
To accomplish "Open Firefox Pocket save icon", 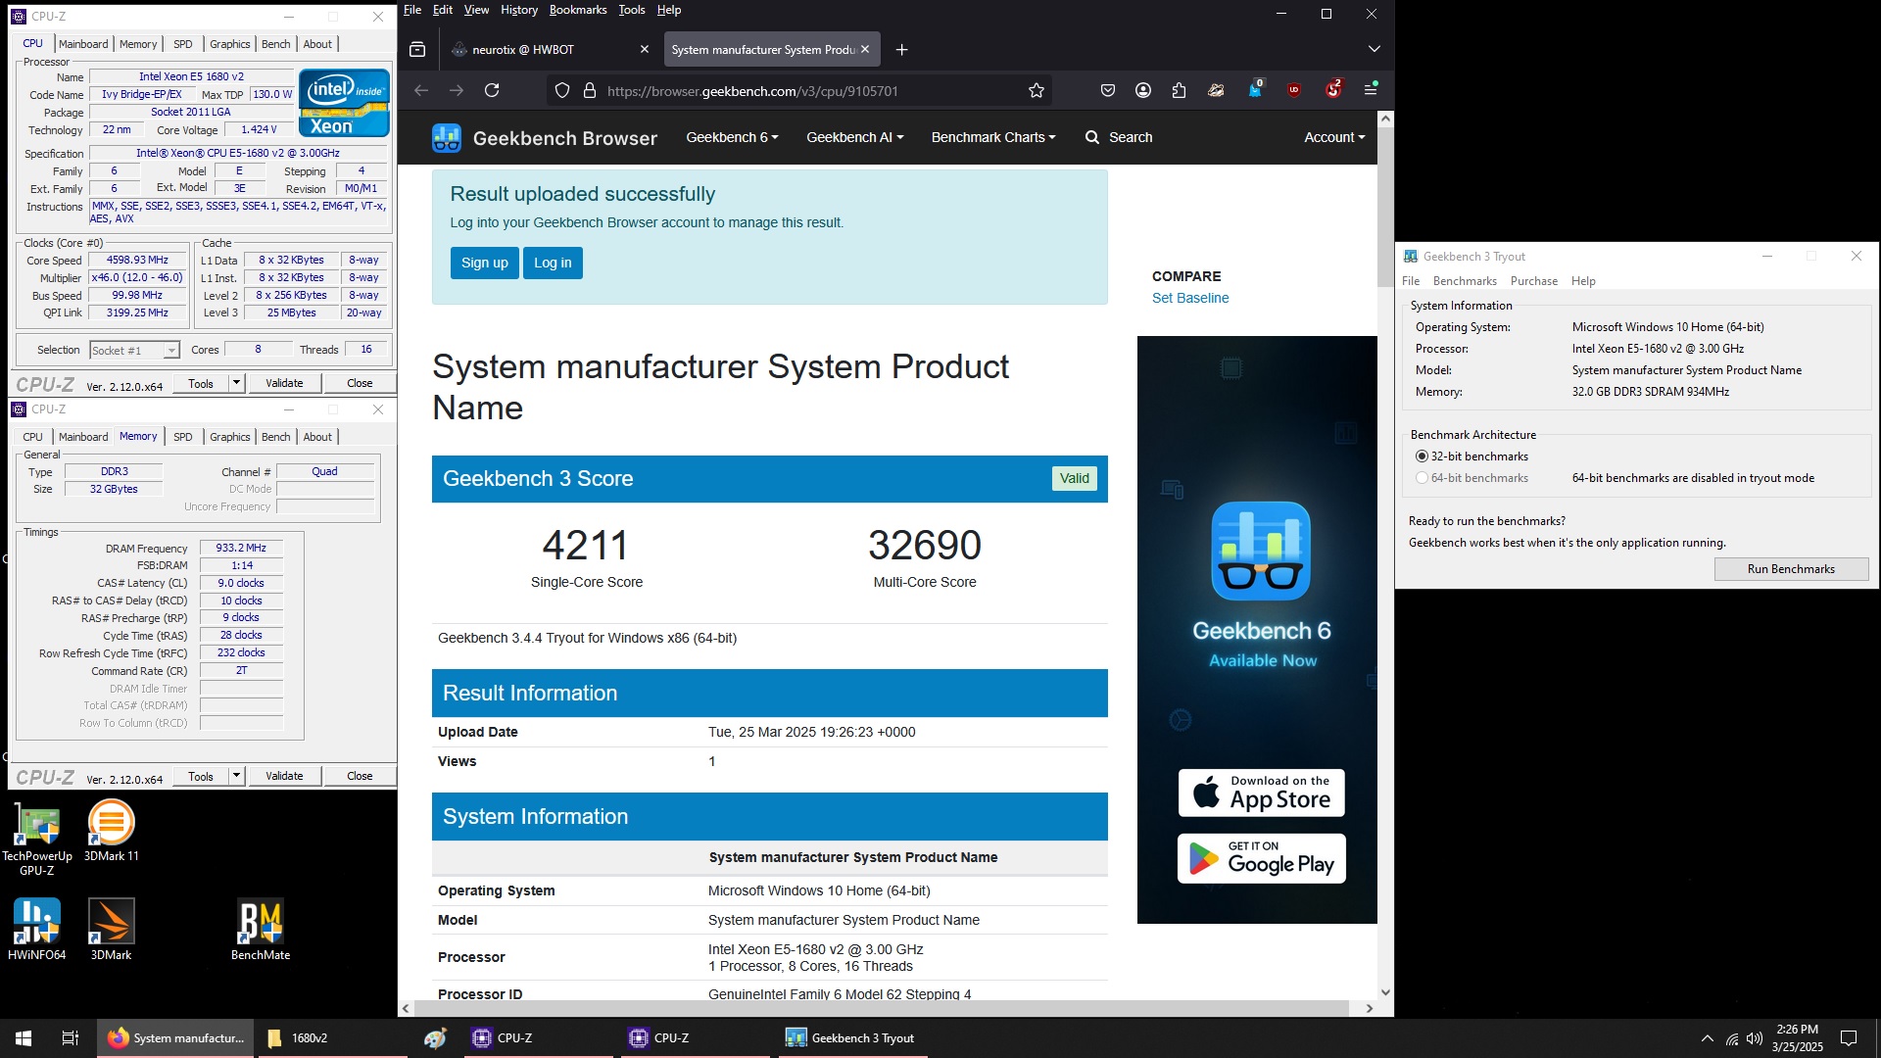I will (x=1108, y=90).
